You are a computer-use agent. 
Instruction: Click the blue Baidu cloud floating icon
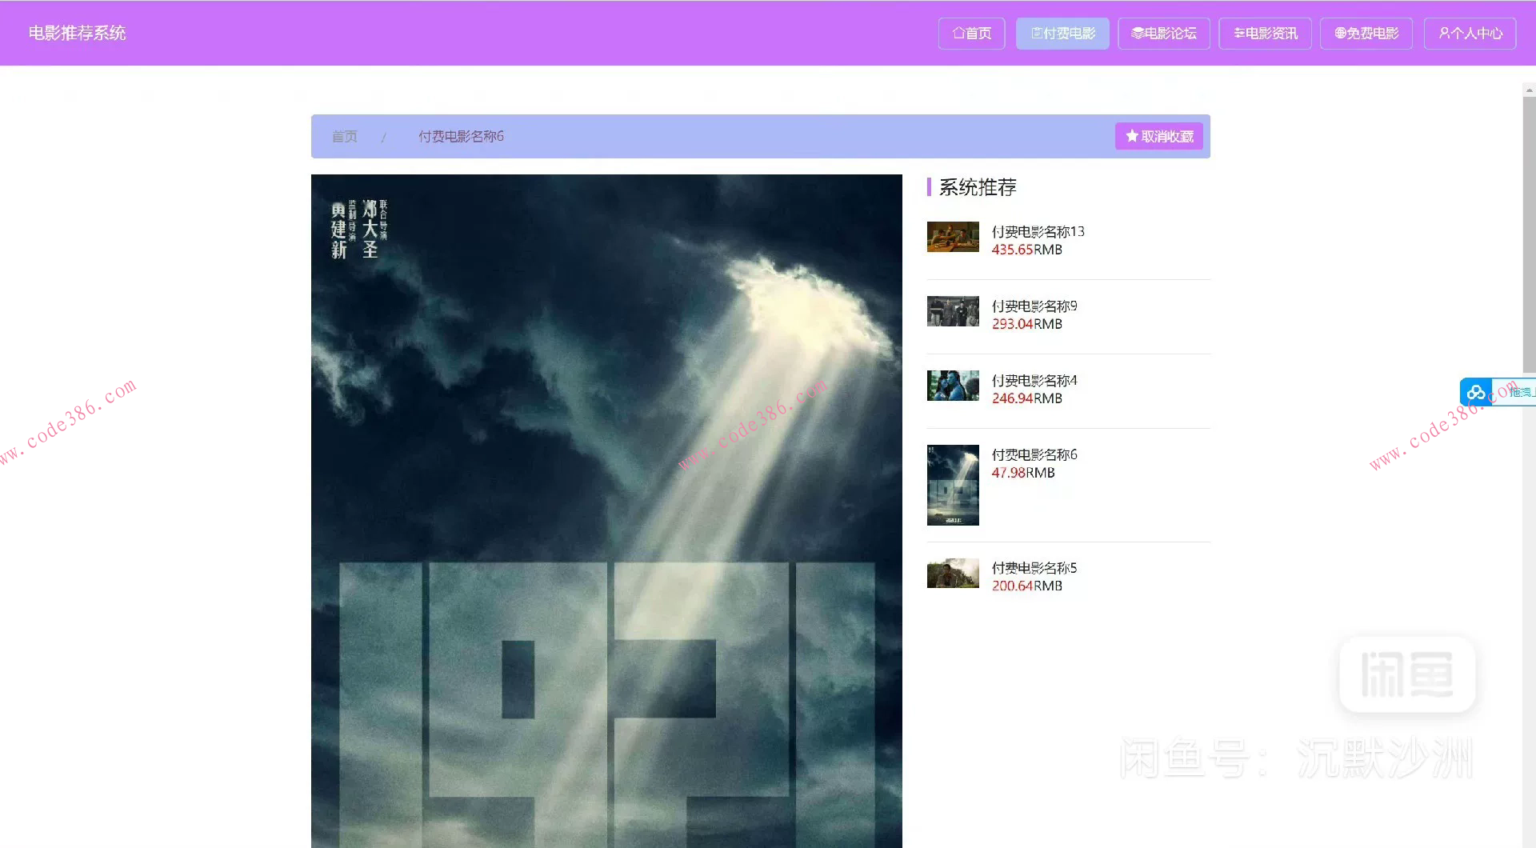coord(1476,392)
